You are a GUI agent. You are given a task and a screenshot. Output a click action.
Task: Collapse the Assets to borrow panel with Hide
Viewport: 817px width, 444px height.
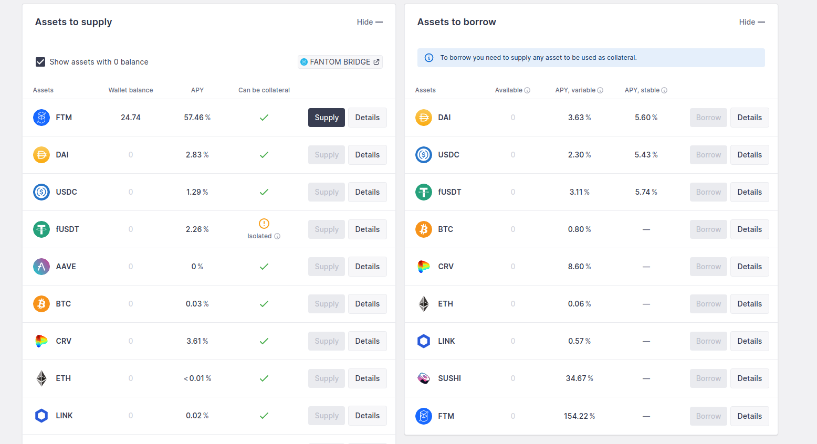click(x=752, y=22)
